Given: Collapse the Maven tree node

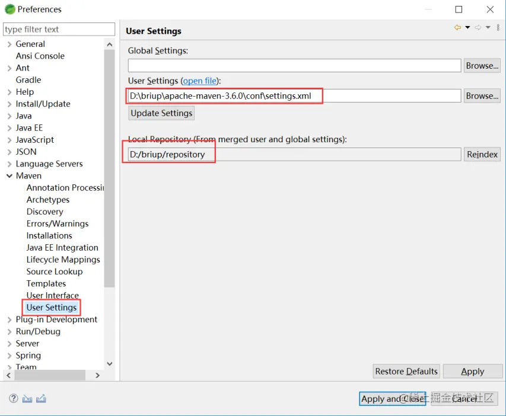Looking at the screenshot, I should click(x=9, y=176).
